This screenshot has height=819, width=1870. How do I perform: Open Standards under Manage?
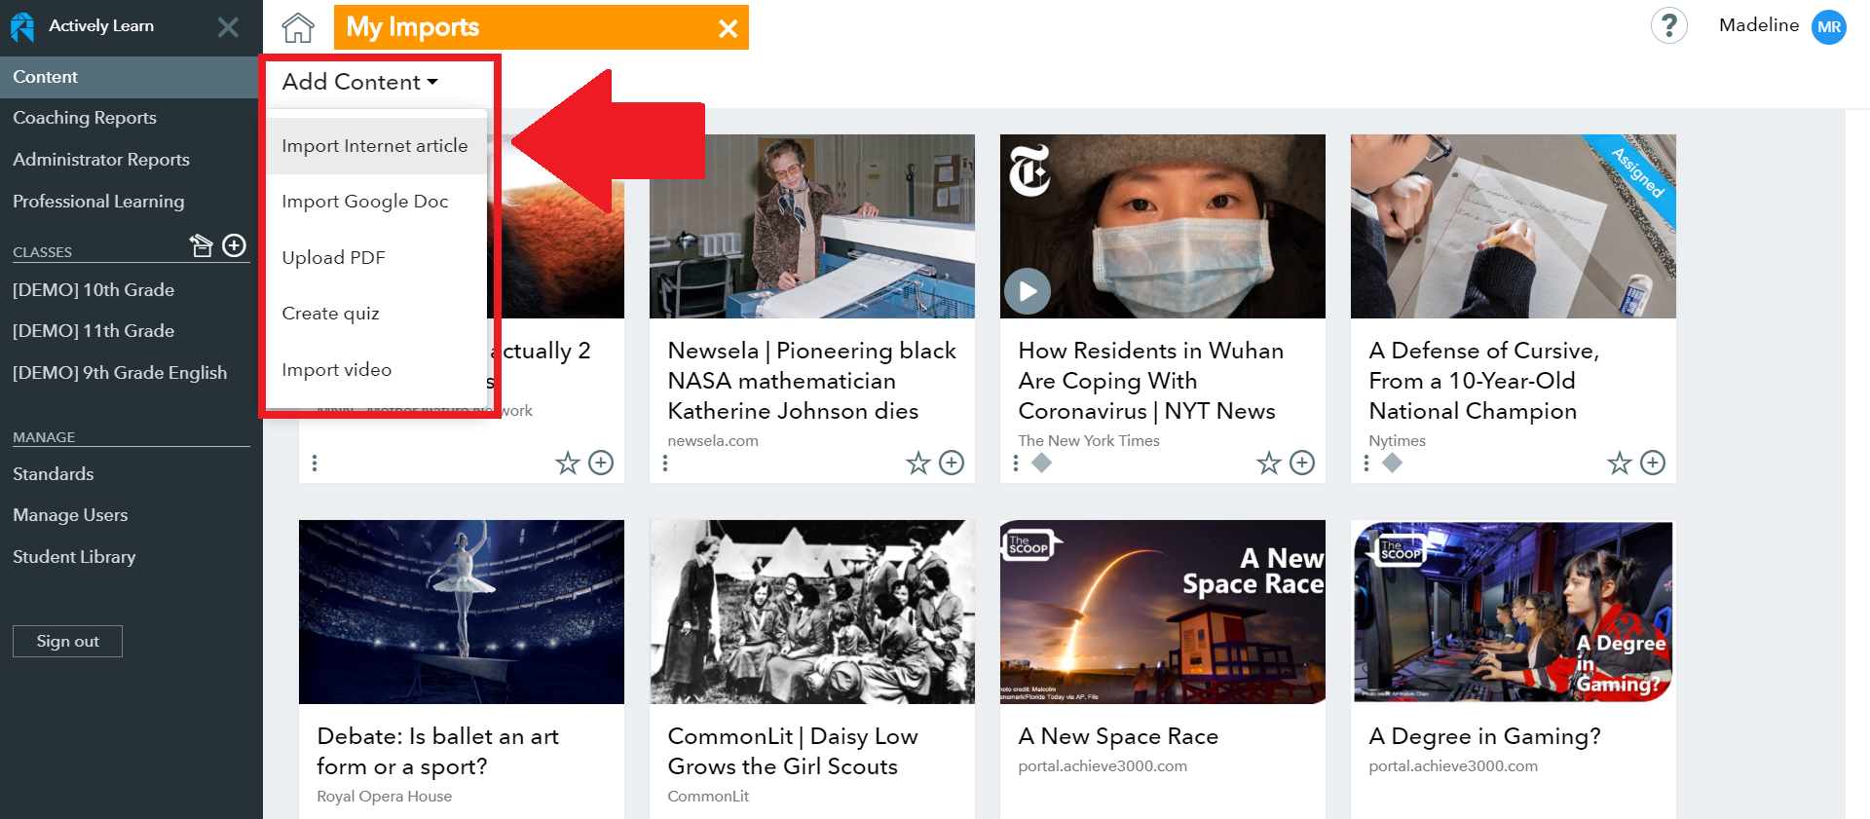tap(54, 474)
